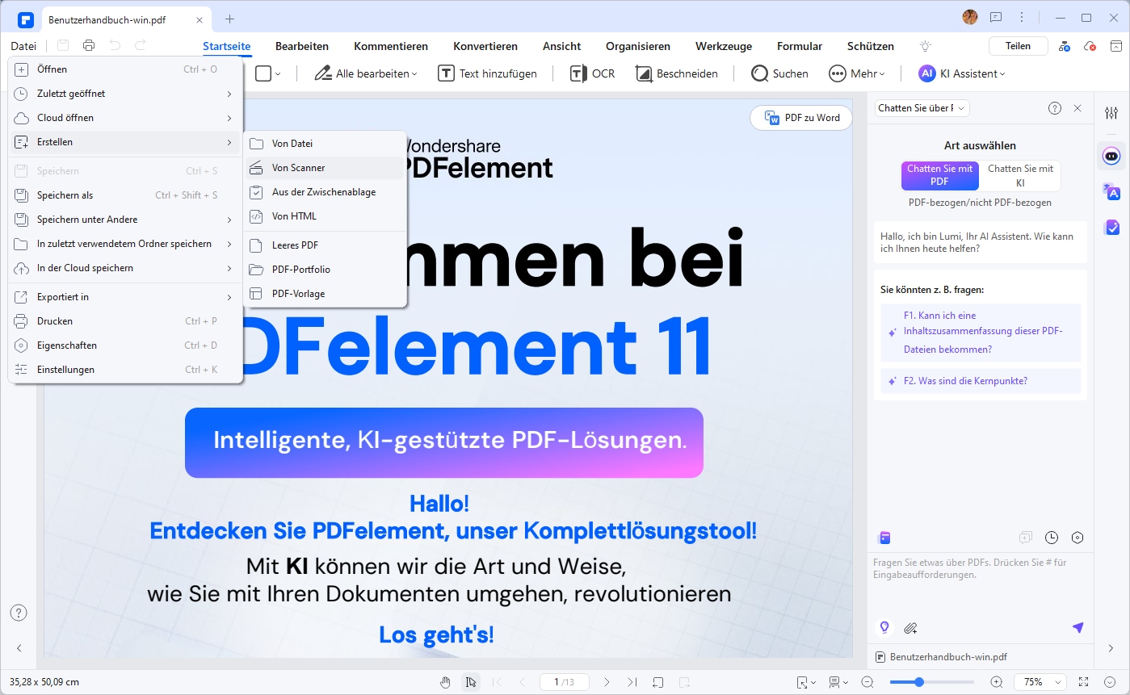Viewport: 1130px width, 695px height.
Task: Click the purple checkmark icon in right sidebar
Action: click(1111, 228)
